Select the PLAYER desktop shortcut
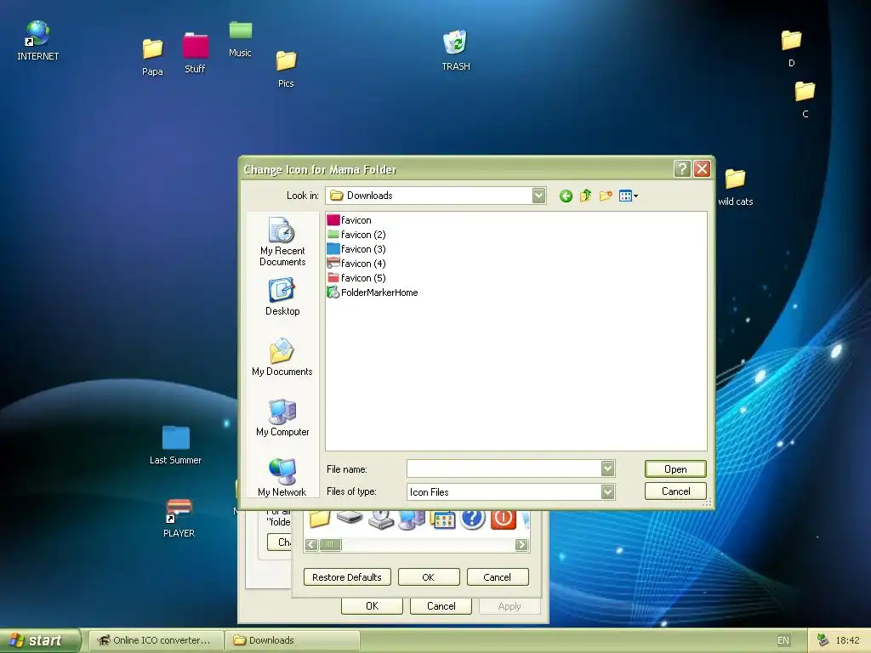871x653 pixels. coord(179,518)
